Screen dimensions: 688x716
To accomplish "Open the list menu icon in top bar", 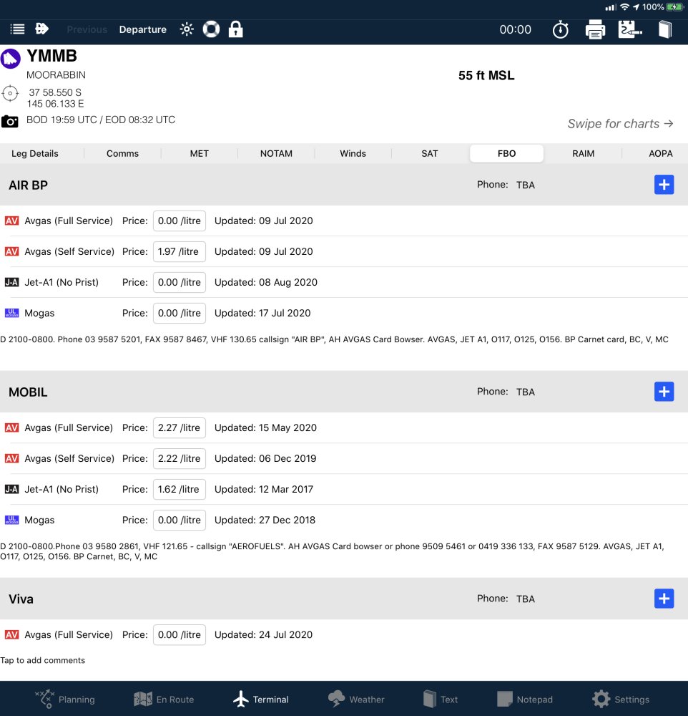I will 17,29.
